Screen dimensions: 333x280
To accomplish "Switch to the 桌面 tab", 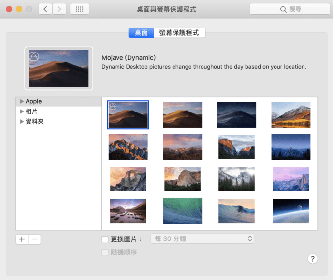I will coord(141,33).
